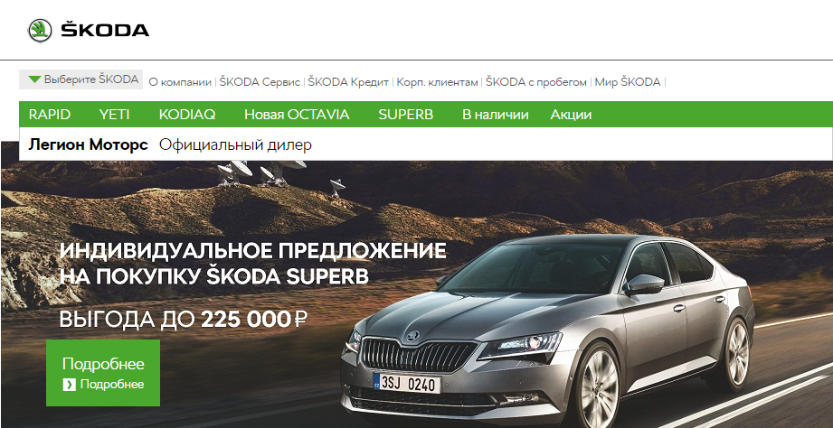Click the Легион Моторс dealer name
The width and height of the screenshot is (833, 428).
[x=89, y=144]
